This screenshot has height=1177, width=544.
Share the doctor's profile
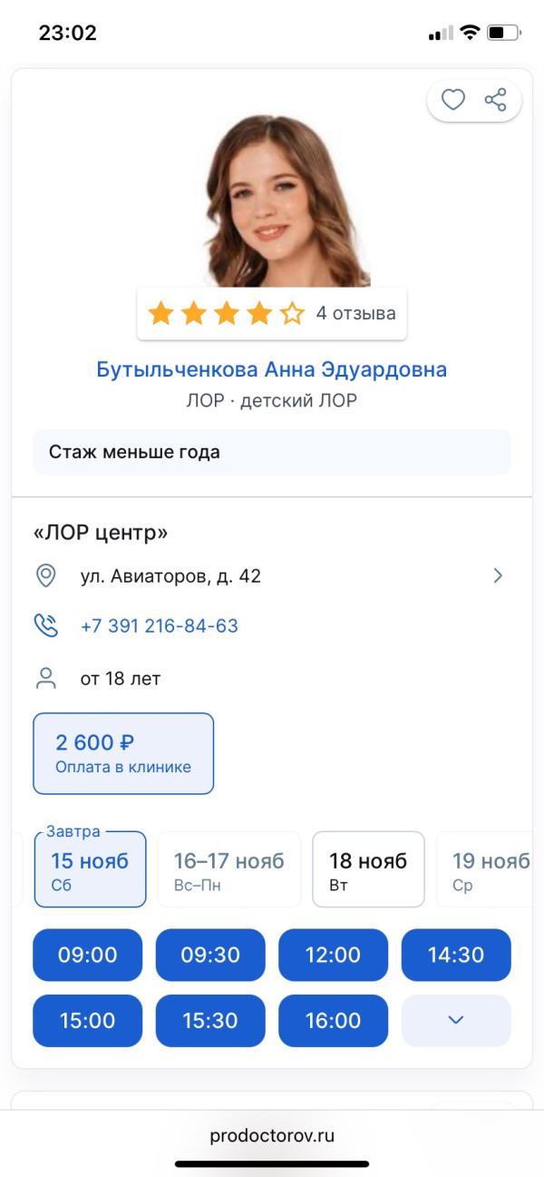[494, 100]
